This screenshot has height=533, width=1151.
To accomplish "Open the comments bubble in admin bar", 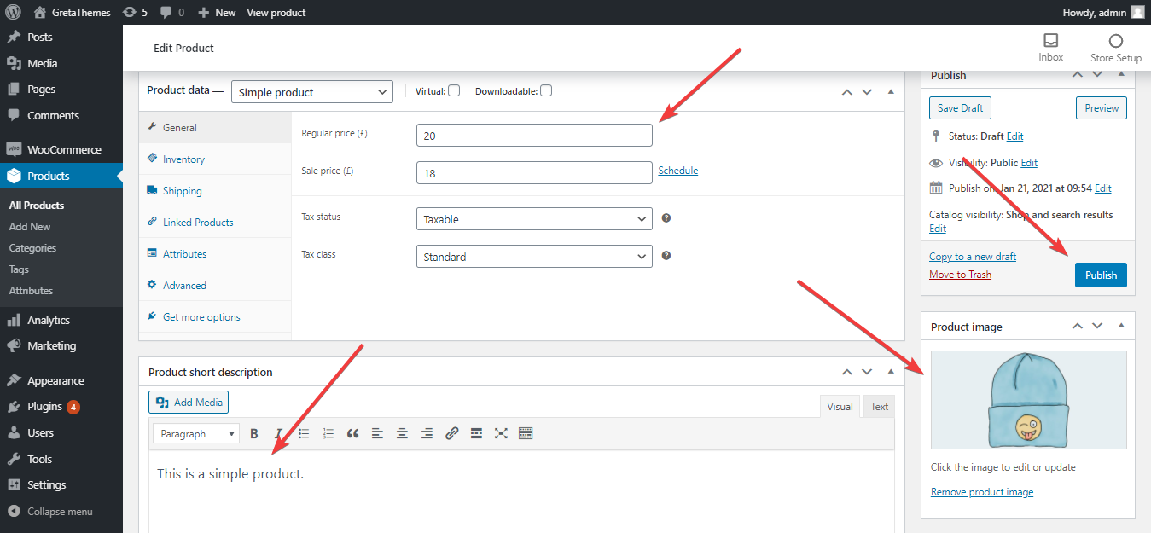I will click(171, 12).
